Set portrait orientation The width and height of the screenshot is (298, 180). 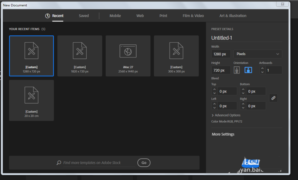[237, 70]
